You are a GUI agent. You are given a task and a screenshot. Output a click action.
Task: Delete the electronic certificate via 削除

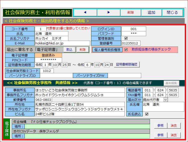tap(83, 50)
